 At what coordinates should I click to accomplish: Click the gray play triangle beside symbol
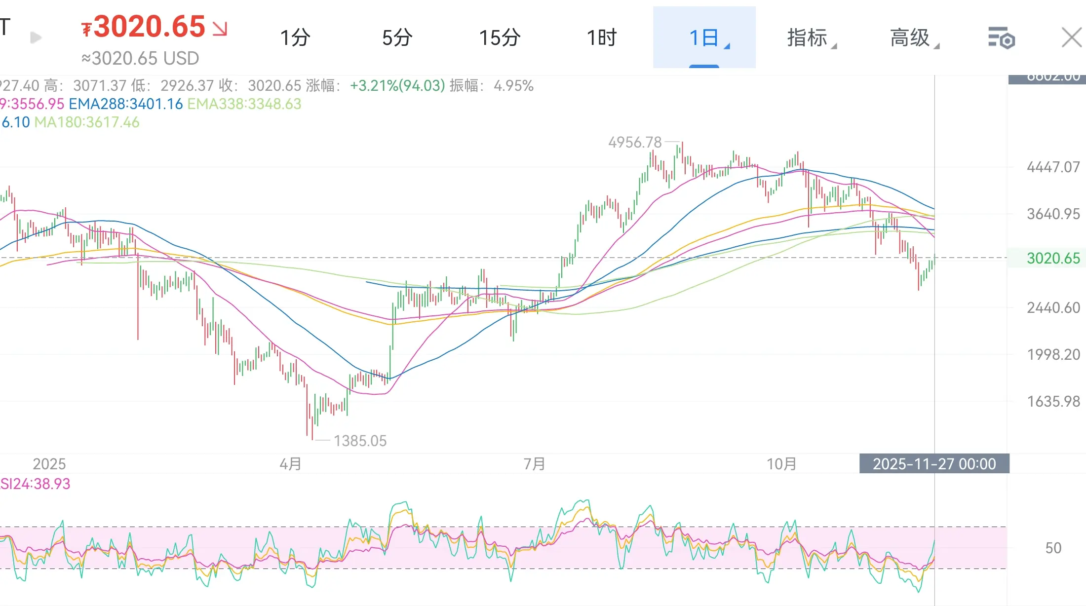[x=36, y=38]
